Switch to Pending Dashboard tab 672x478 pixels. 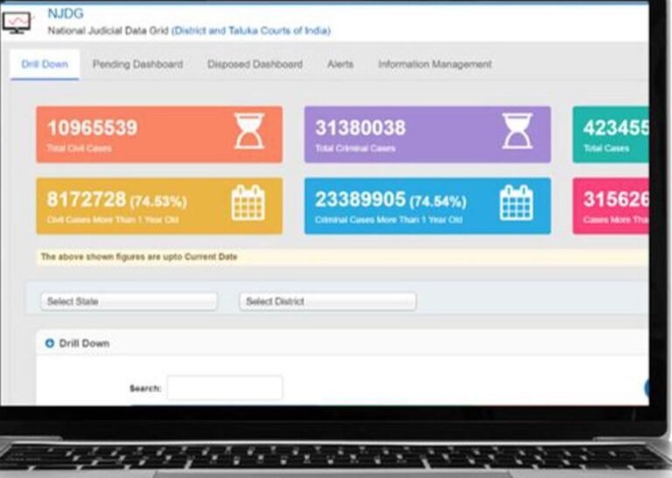137,65
